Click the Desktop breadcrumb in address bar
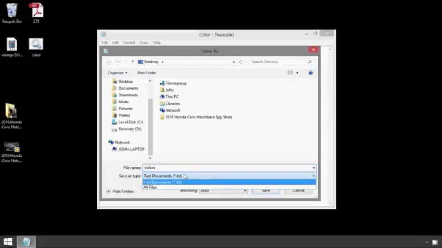The height and width of the screenshot is (248, 442). pos(151,62)
